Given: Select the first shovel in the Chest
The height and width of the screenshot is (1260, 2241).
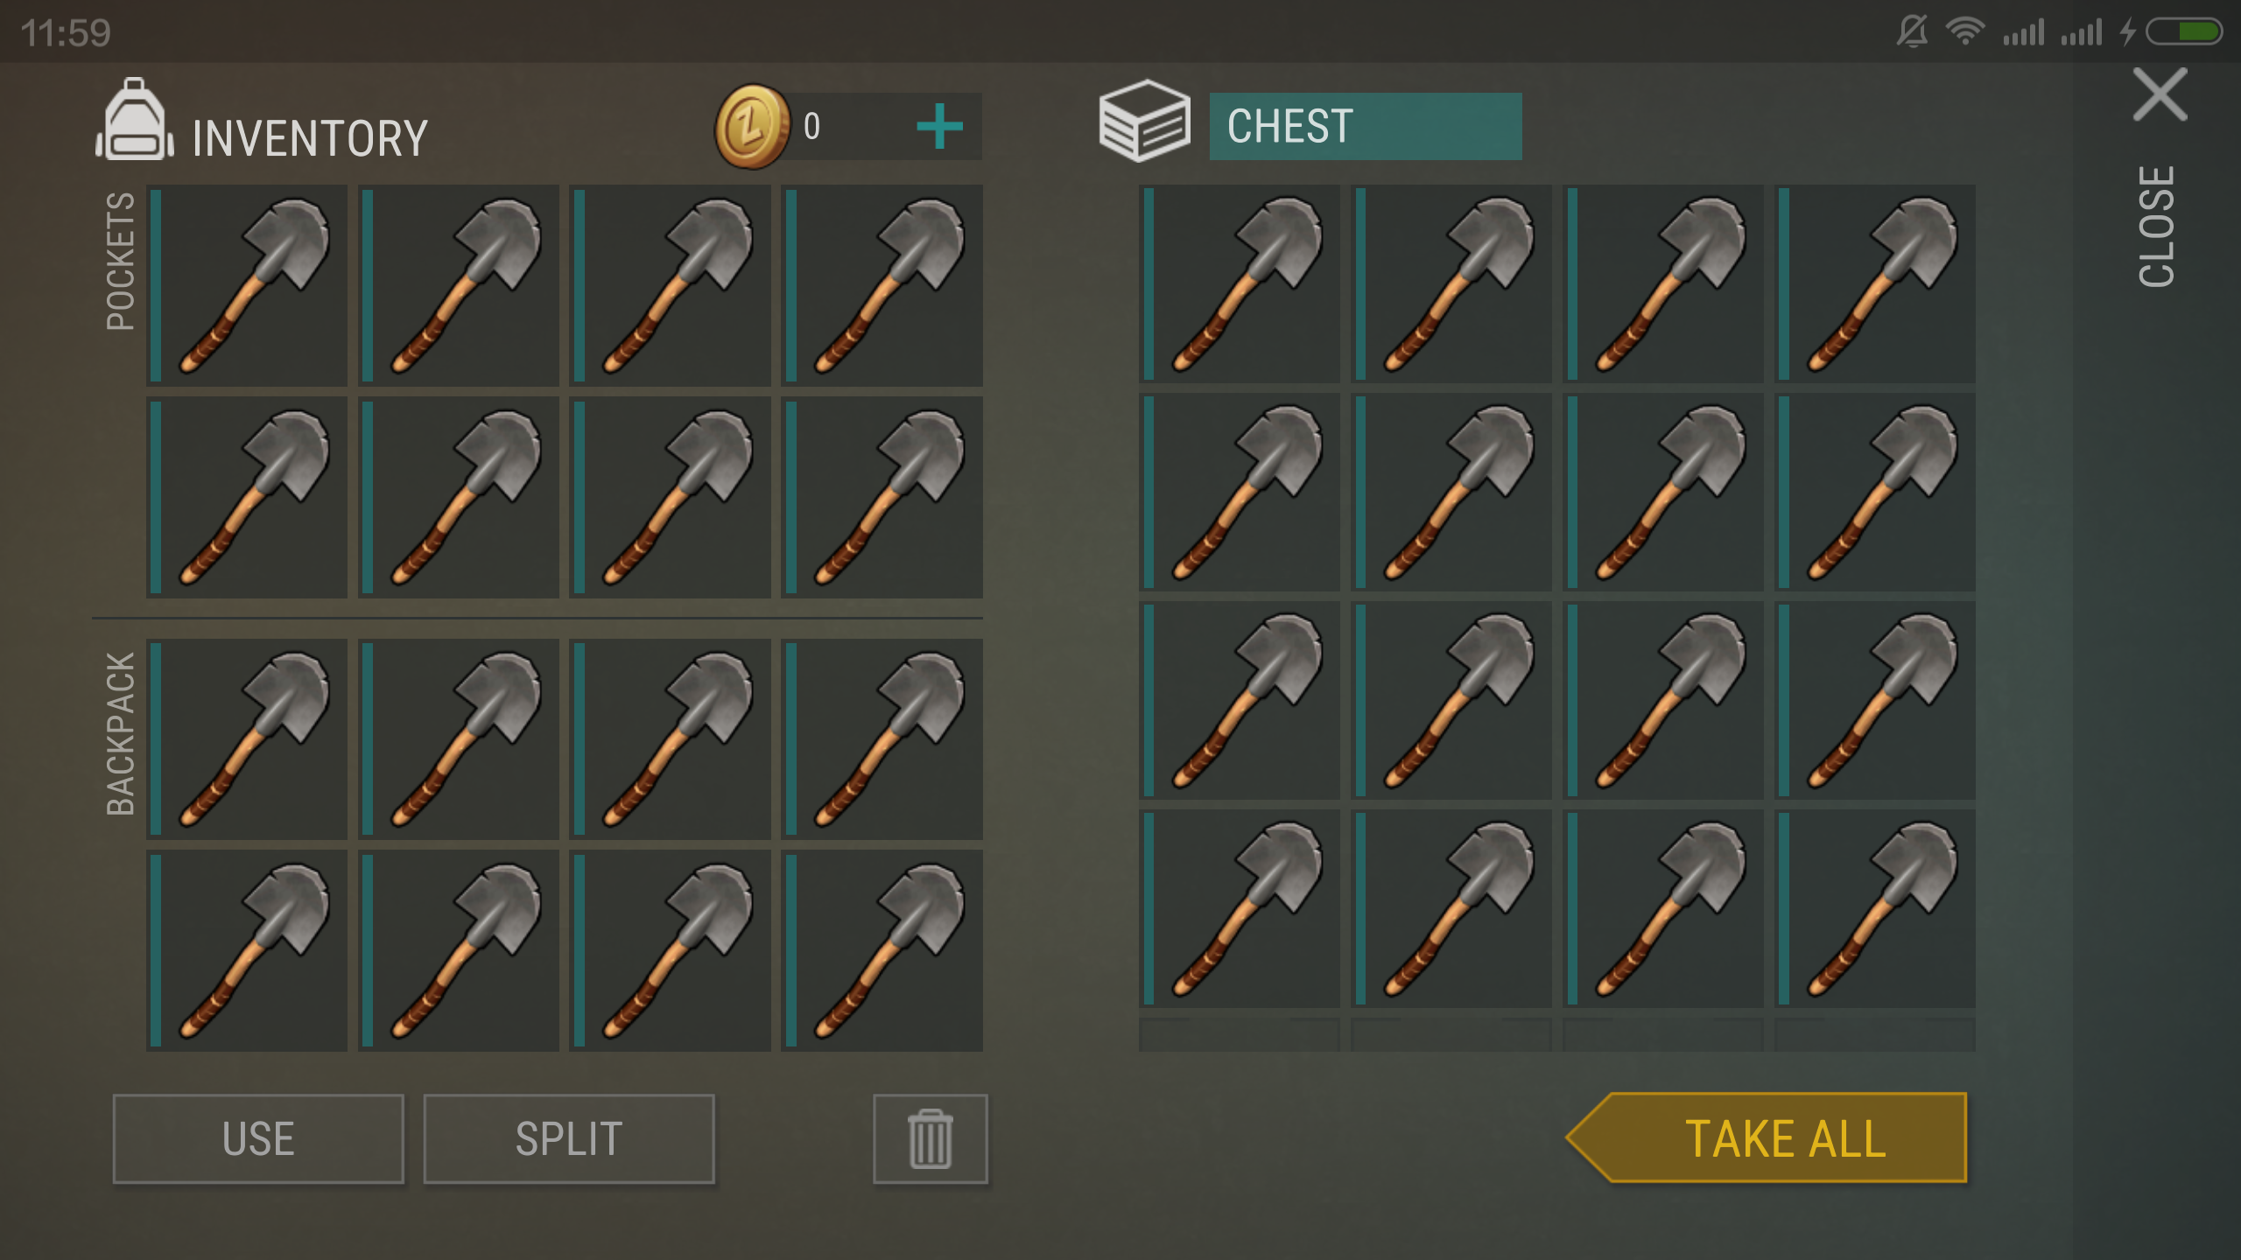Looking at the screenshot, I should [x=1239, y=283].
